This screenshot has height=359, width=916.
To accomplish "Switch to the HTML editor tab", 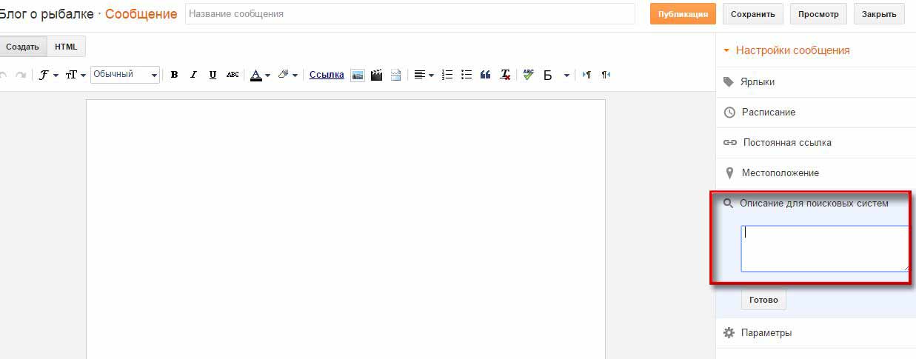I will point(66,47).
